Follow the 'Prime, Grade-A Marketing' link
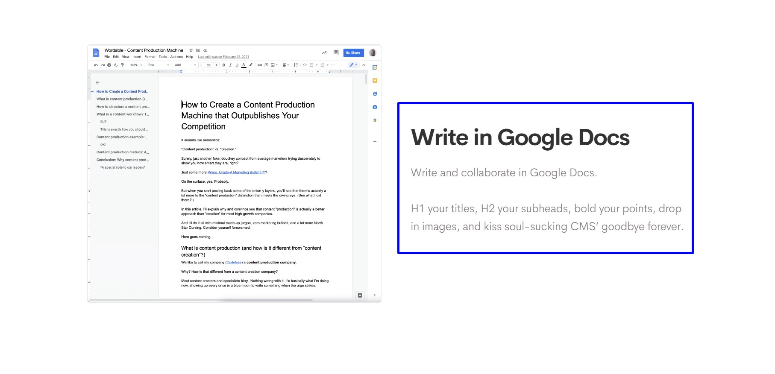The width and height of the screenshot is (775, 374). (x=236, y=172)
